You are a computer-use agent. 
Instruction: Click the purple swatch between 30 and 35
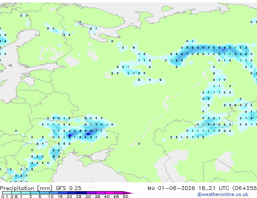pyautogui.click(x=91, y=193)
